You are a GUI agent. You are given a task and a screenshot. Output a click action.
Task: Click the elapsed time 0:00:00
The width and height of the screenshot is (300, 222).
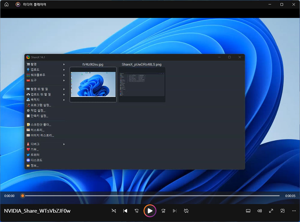pos(9,196)
